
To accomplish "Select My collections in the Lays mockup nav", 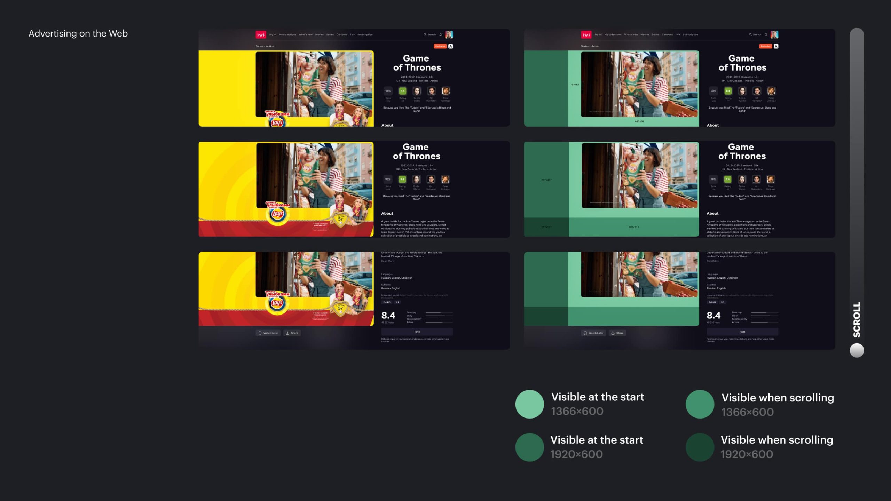I will point(287,35).
